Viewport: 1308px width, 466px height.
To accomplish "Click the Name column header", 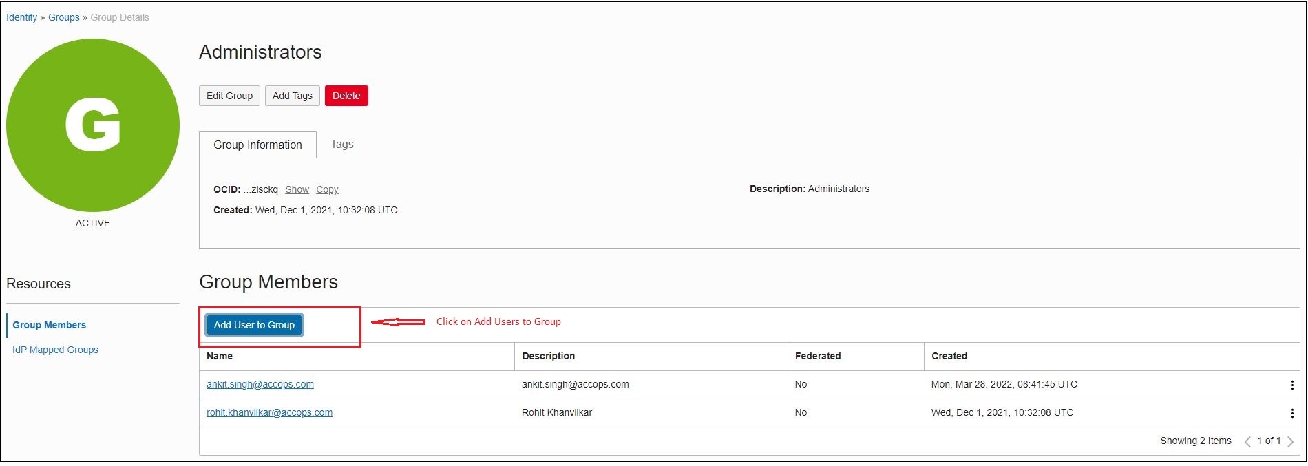I will click(x=220, y=356).
